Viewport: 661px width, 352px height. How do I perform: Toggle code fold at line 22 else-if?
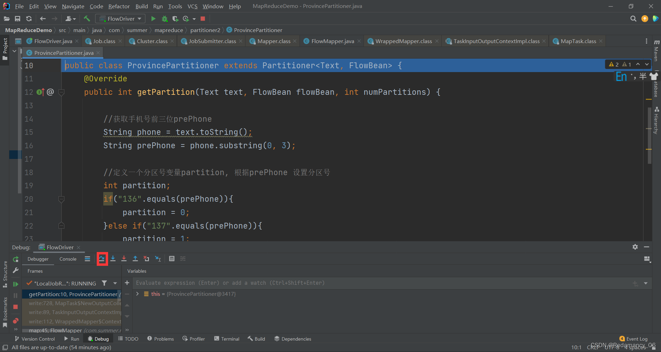62,225
